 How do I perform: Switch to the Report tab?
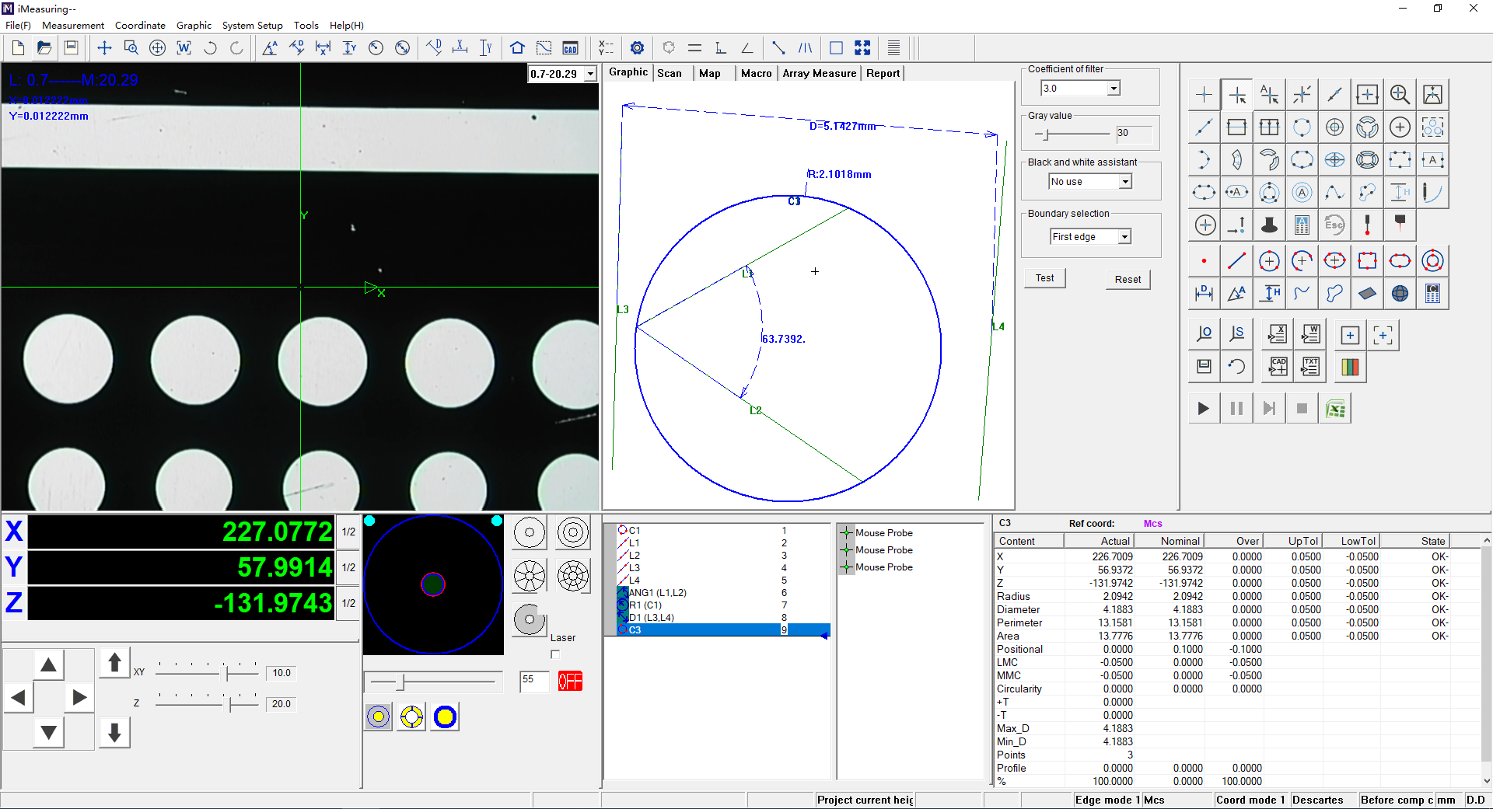point(883,73)
